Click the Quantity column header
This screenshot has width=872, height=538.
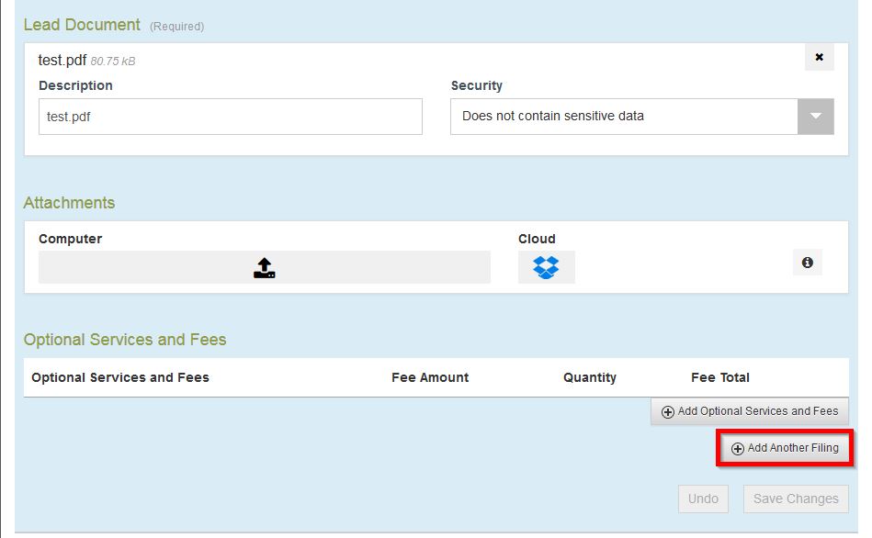590,377
